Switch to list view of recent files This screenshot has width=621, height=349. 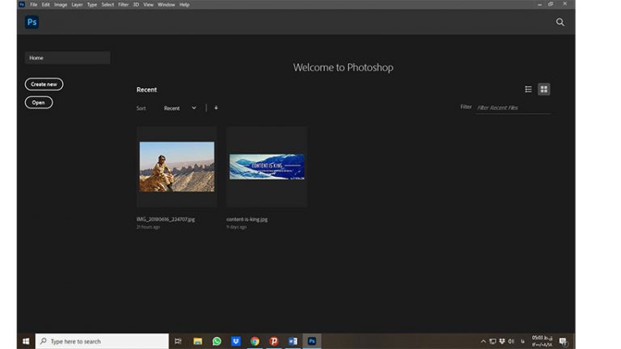[528, 90]
